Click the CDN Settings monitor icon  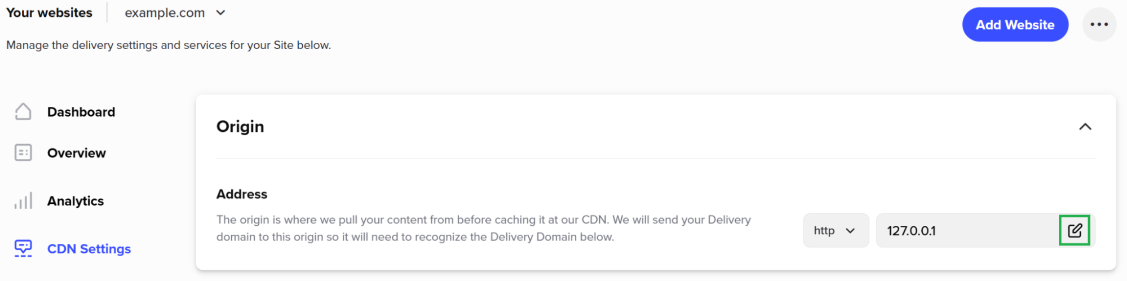[23, 248]
